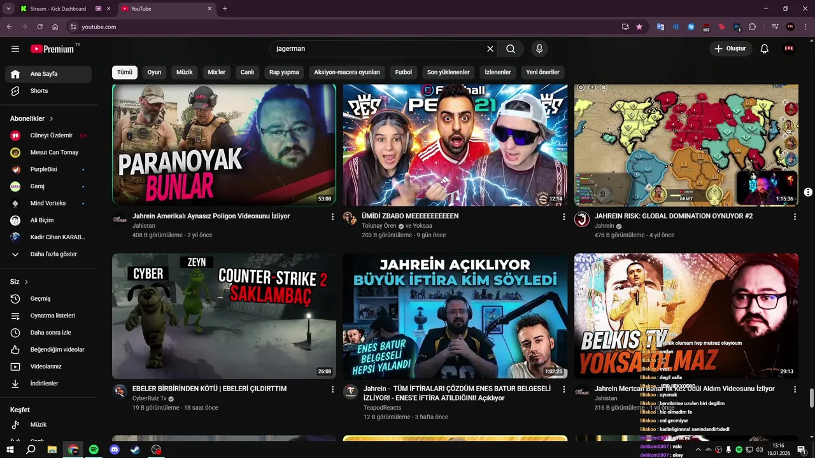Open Jahistan channel link under Aynasız video

[x=144, y=226]
